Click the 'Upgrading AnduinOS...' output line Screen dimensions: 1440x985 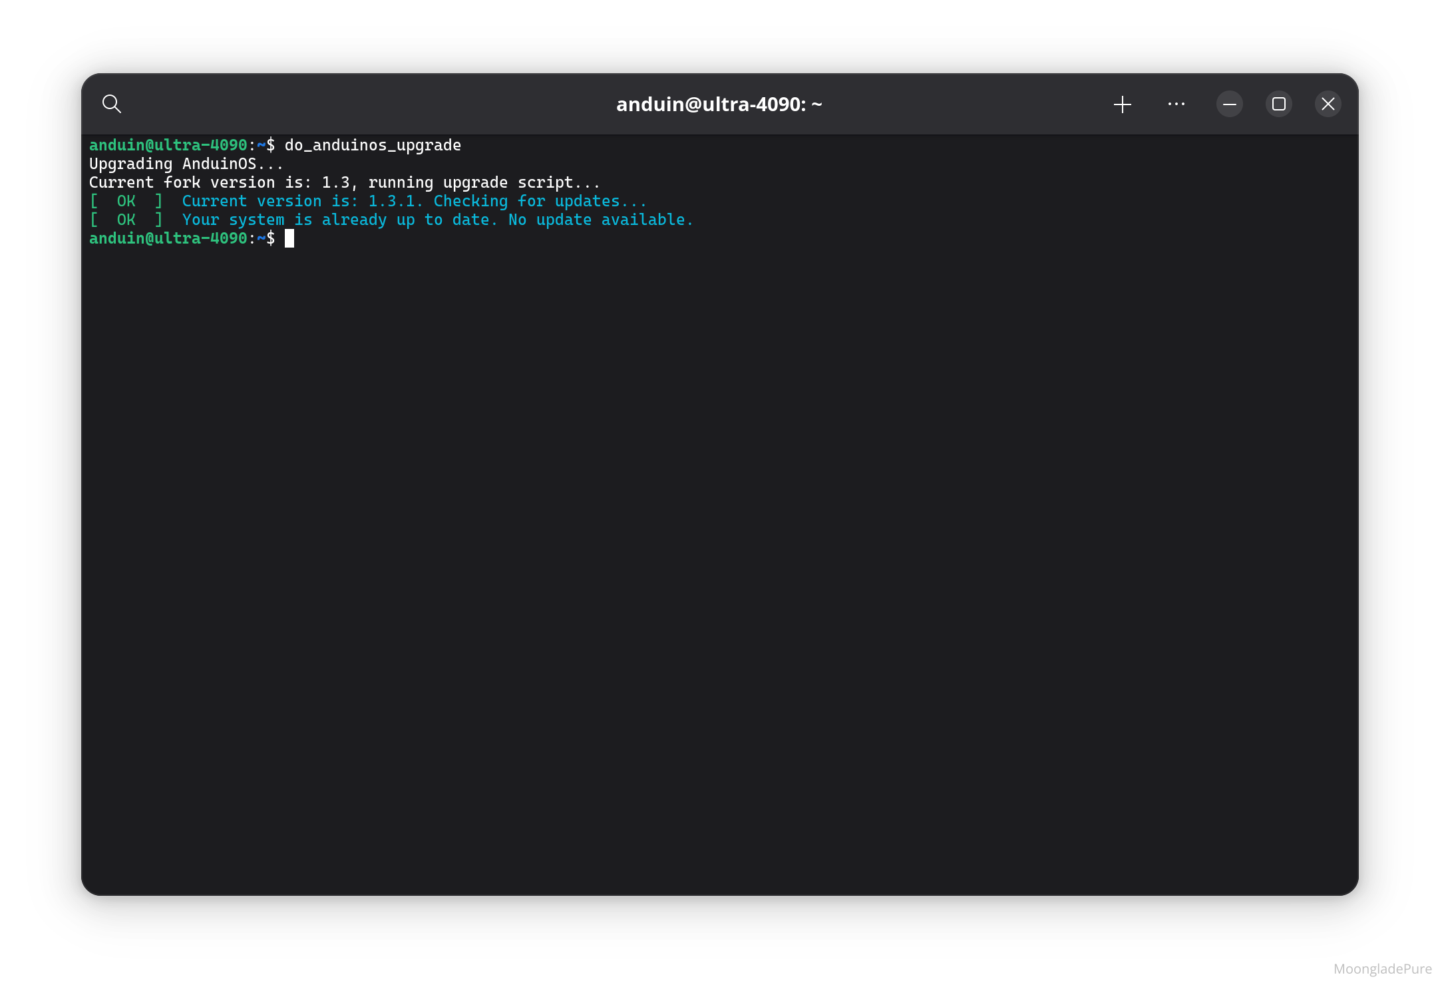186,164
